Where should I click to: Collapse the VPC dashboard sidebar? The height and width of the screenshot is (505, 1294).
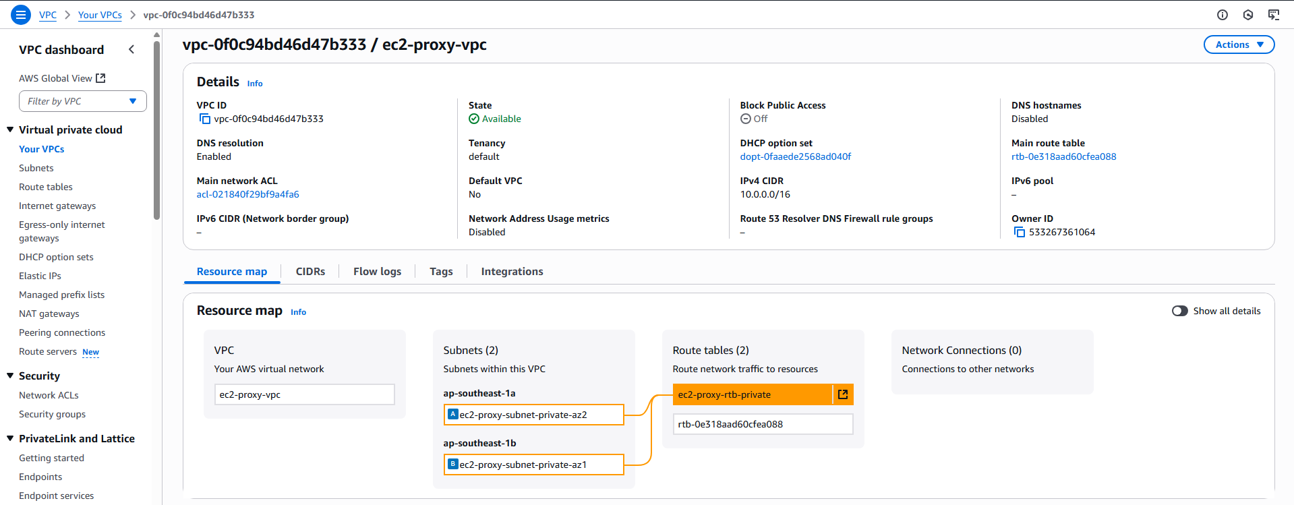coord(131,49)
